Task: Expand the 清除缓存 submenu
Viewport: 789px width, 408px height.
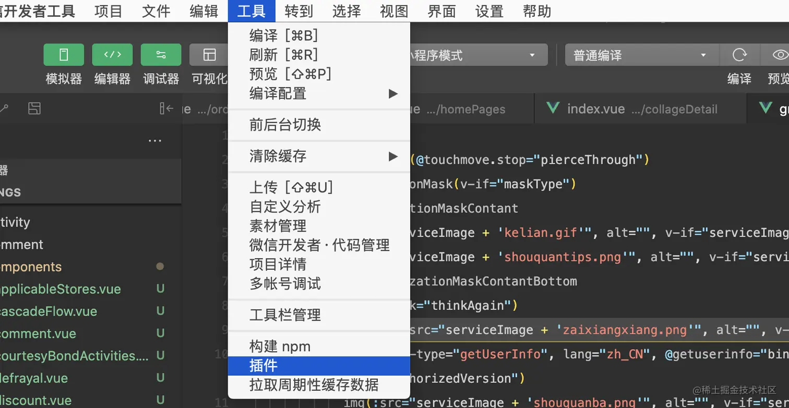Action: pyautogui.click(x=319, y=156)
